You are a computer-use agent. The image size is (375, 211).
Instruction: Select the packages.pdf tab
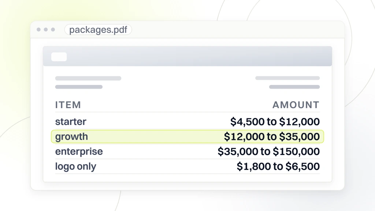[x=98, y=30]
